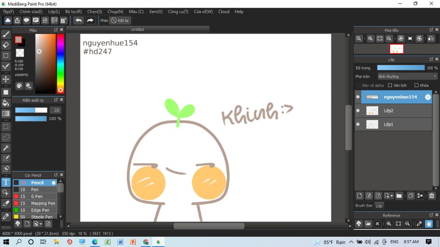Open the Tệp(F) menu
The width and height of the screenshot is (440, 247).
(8, 12)
